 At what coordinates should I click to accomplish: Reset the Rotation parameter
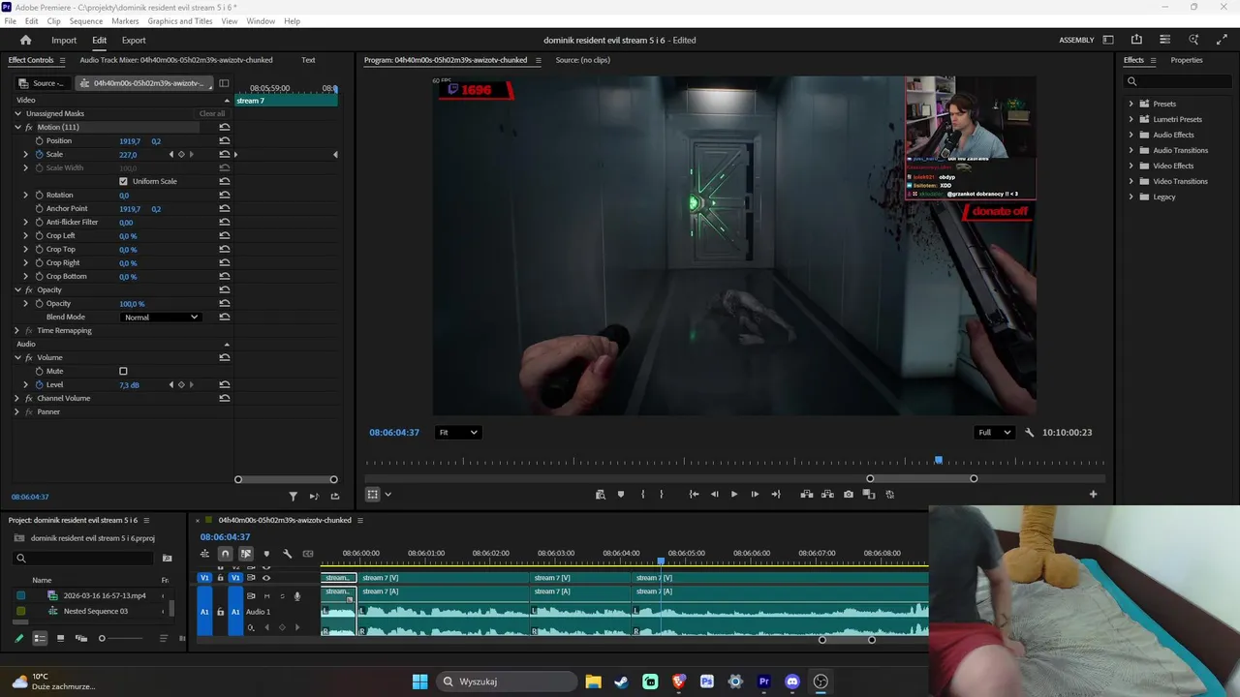(225, 196)
